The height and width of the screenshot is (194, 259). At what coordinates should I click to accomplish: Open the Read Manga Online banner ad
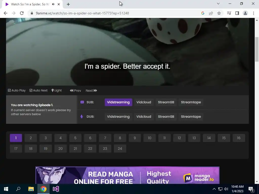[x=127, y=175]
